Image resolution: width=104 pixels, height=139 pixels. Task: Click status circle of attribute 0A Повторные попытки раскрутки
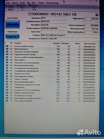[x=7, y=63]
